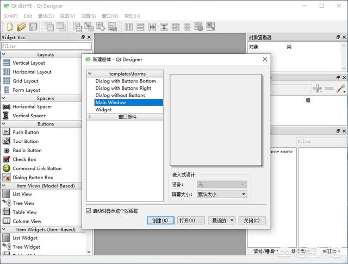The image size is (348, 264).
Task: Collapse Item Widgets (Item-Based) category
Action: tap(4, 229)
